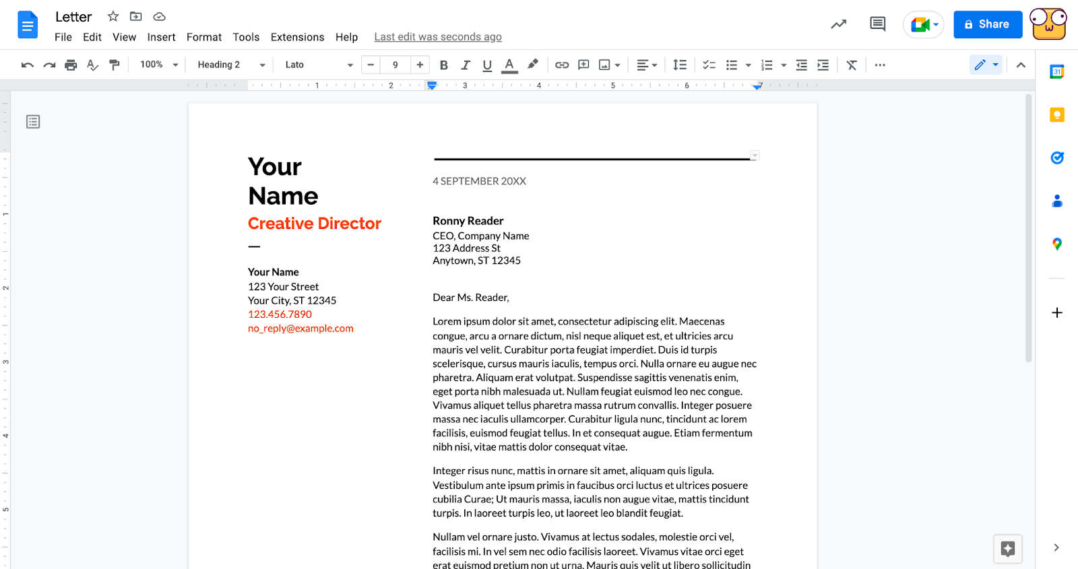Click the font size input field
This screenshot has height=569, width=1078.
[x=395, y=65]
